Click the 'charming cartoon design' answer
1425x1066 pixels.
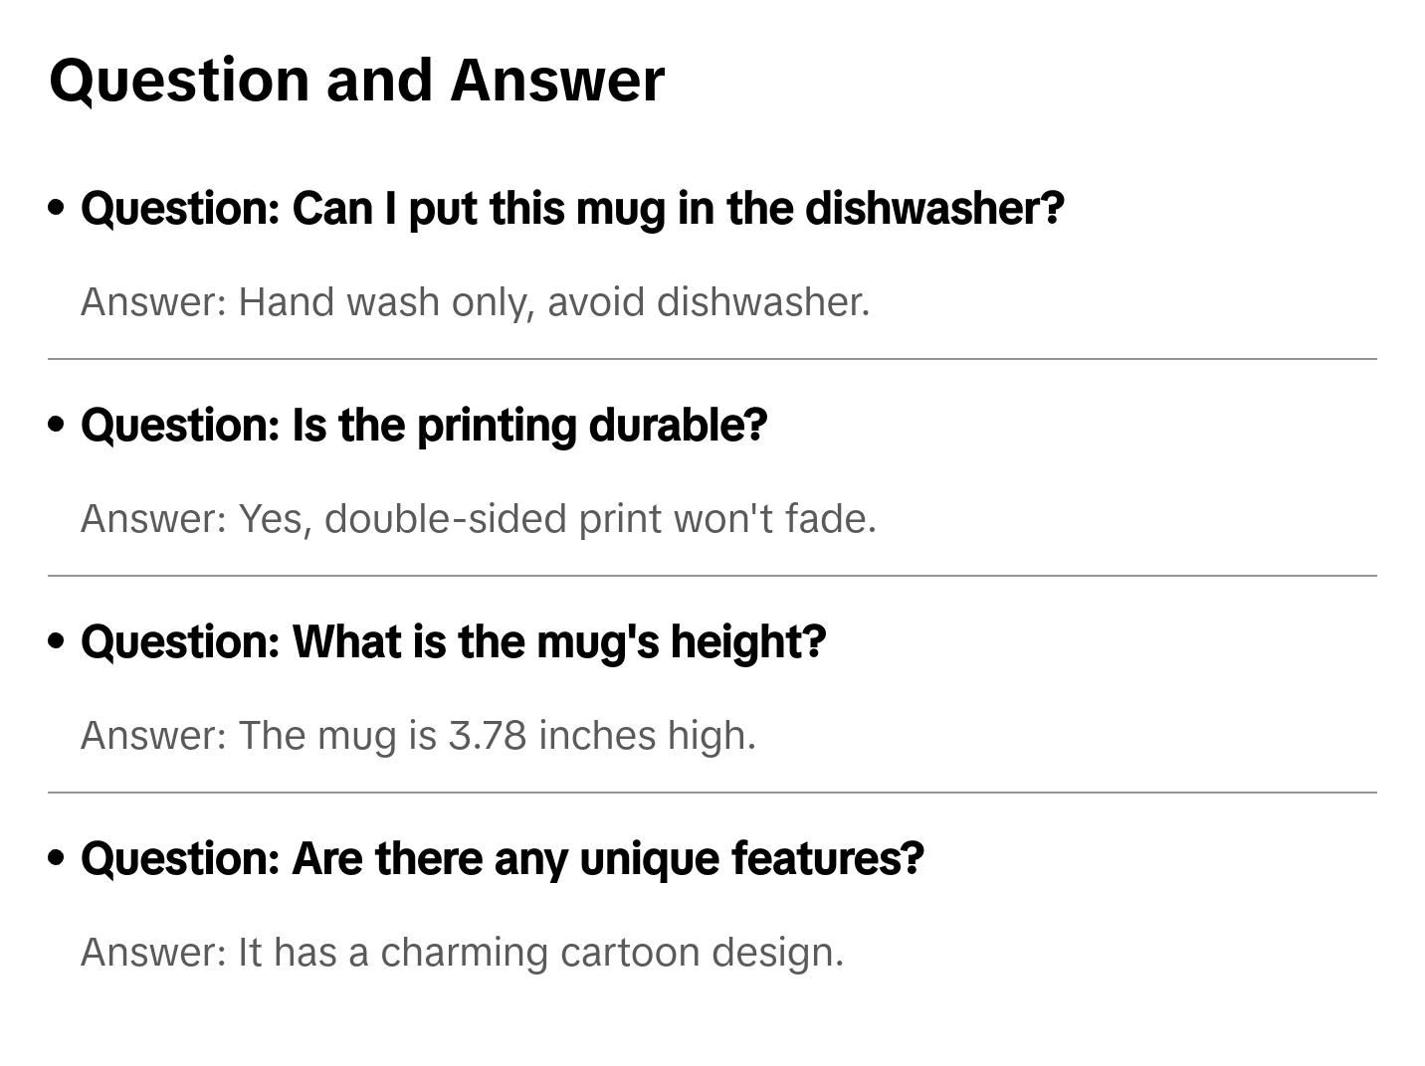[x=612, y=953]
